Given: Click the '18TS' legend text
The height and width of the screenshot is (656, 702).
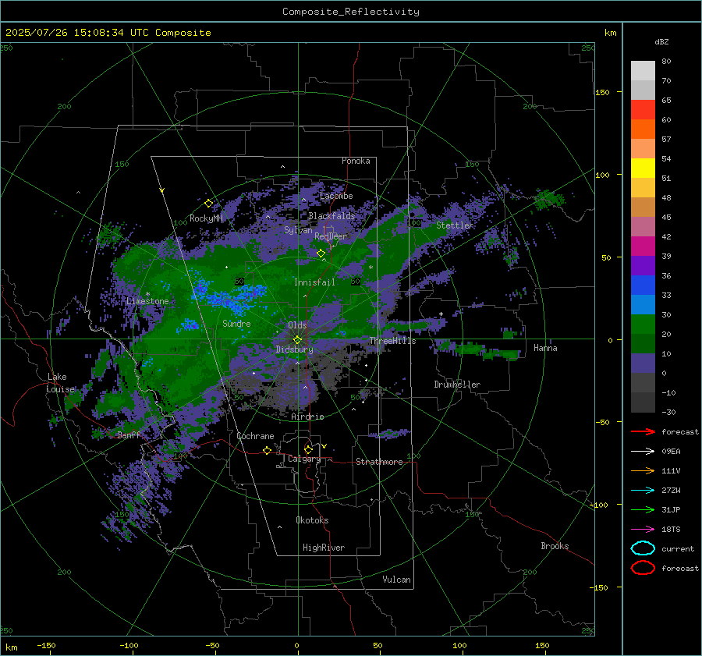Looking at the screenshot, I should coord(671,530).
